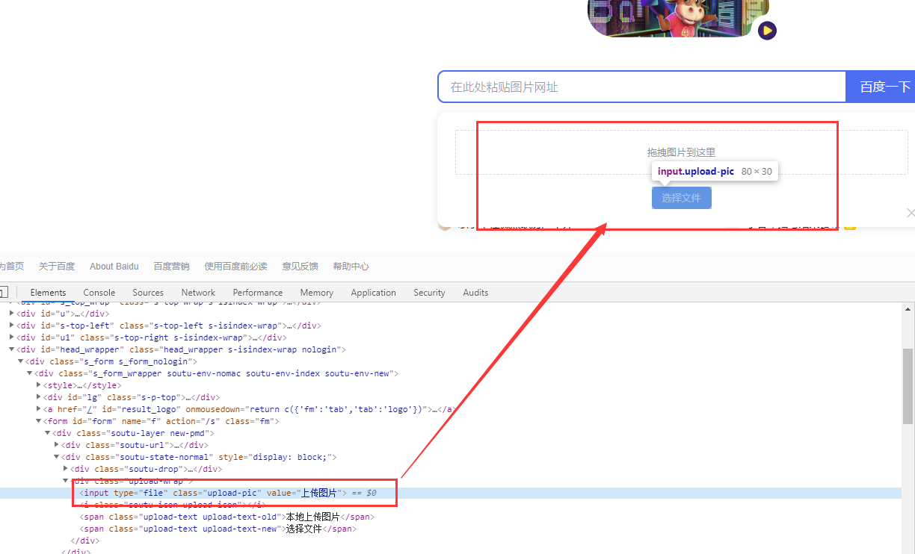
Task: Select the Sources tab
Action: (x=147, y=292)
